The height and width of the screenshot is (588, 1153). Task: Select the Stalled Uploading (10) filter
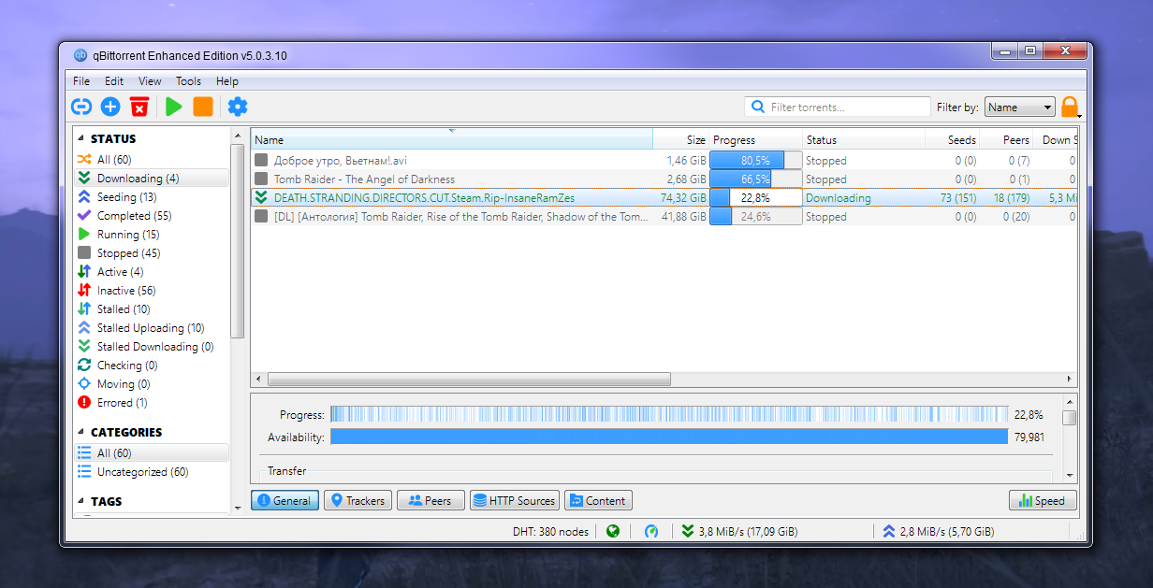tap(151, 328)
